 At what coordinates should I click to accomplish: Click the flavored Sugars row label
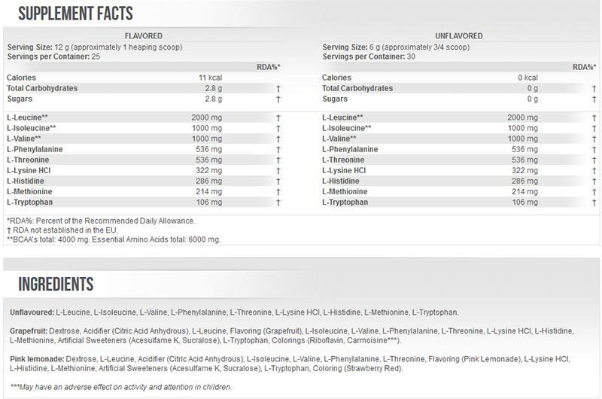[20, 99]
